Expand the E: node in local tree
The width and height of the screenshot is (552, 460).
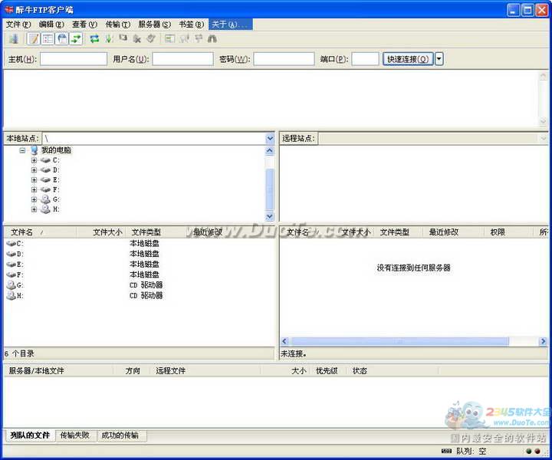[x=34, y=180]
